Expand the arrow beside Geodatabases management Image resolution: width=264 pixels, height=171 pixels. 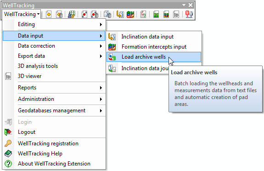(101, 110)
